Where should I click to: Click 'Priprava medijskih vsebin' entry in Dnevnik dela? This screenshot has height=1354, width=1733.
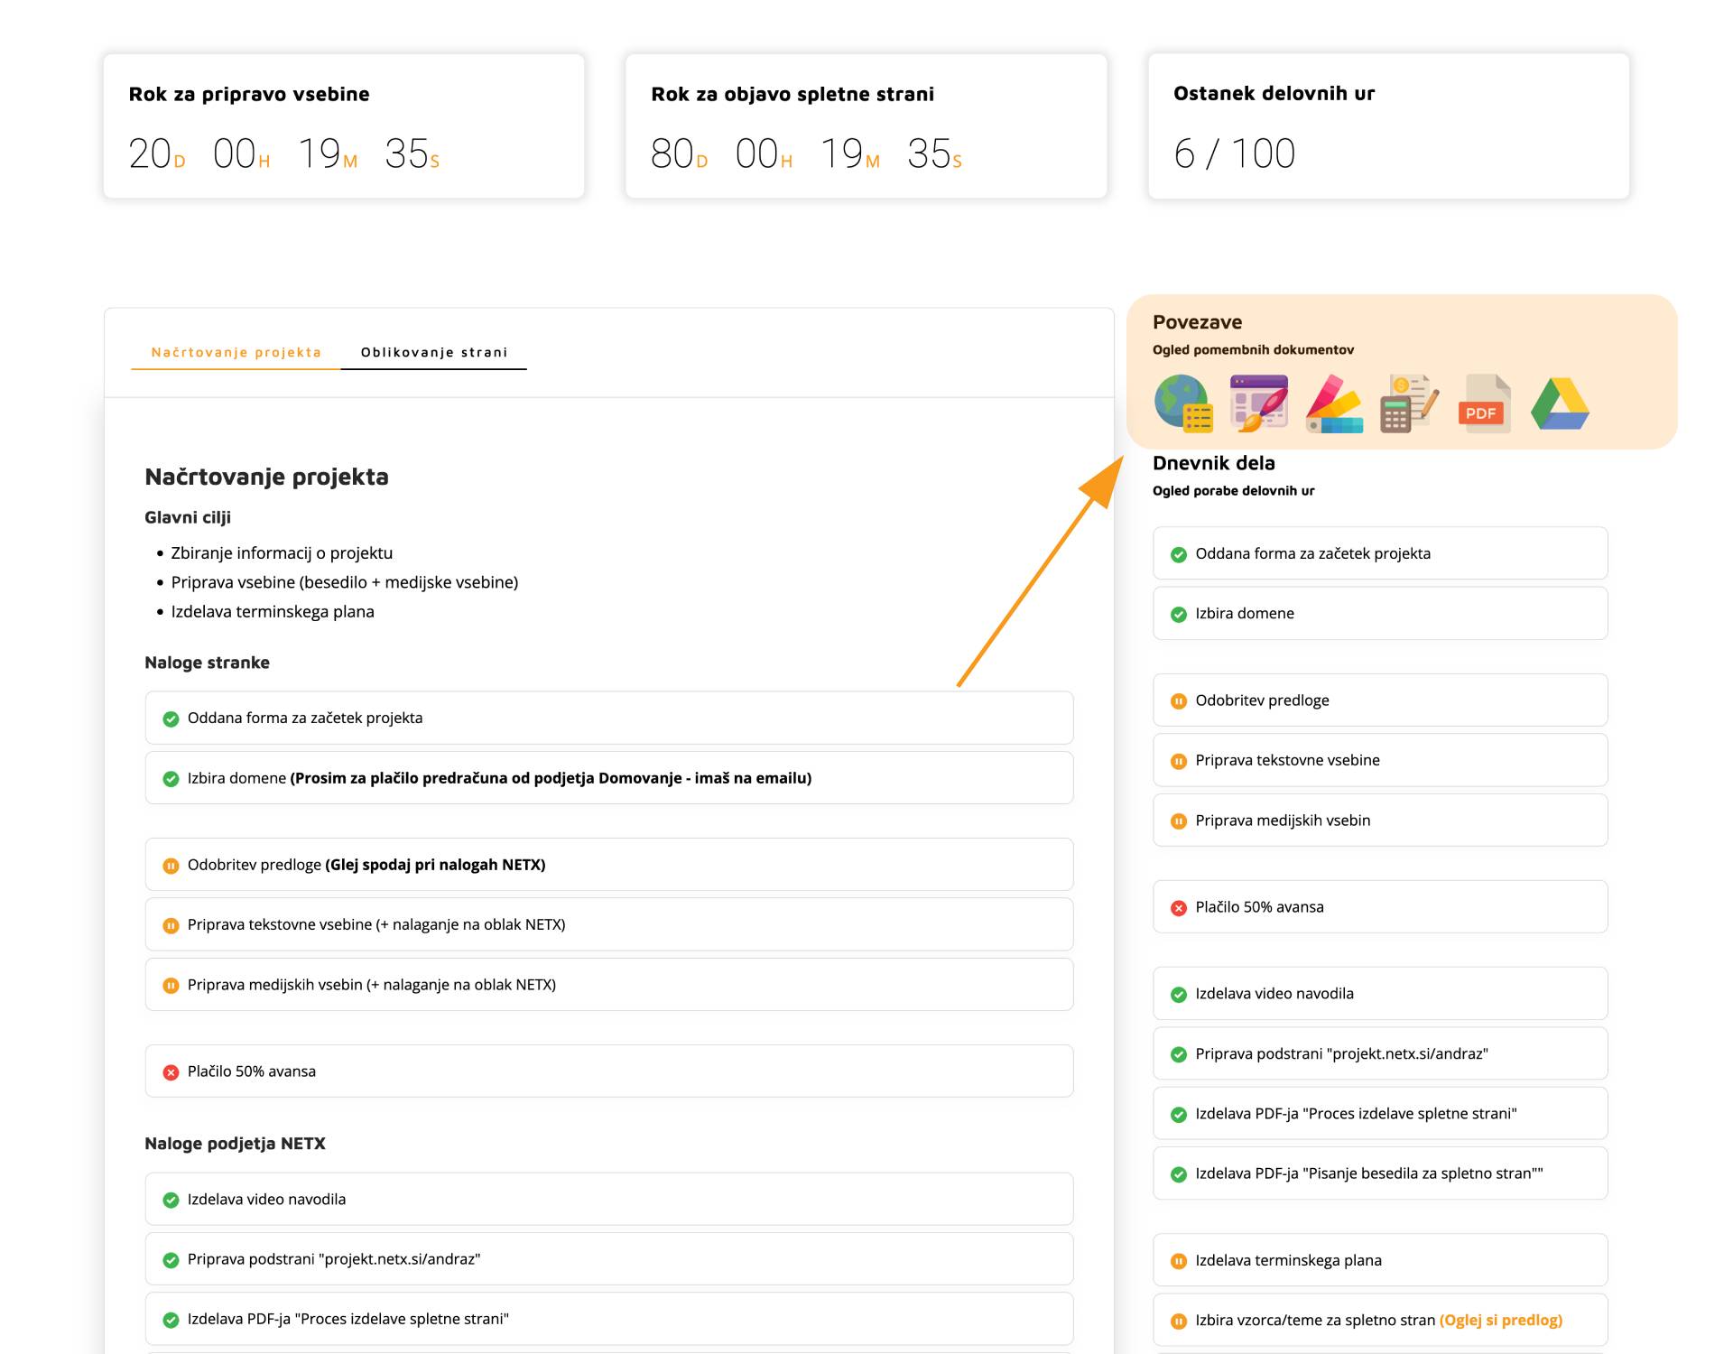(x=1282, y=821)
